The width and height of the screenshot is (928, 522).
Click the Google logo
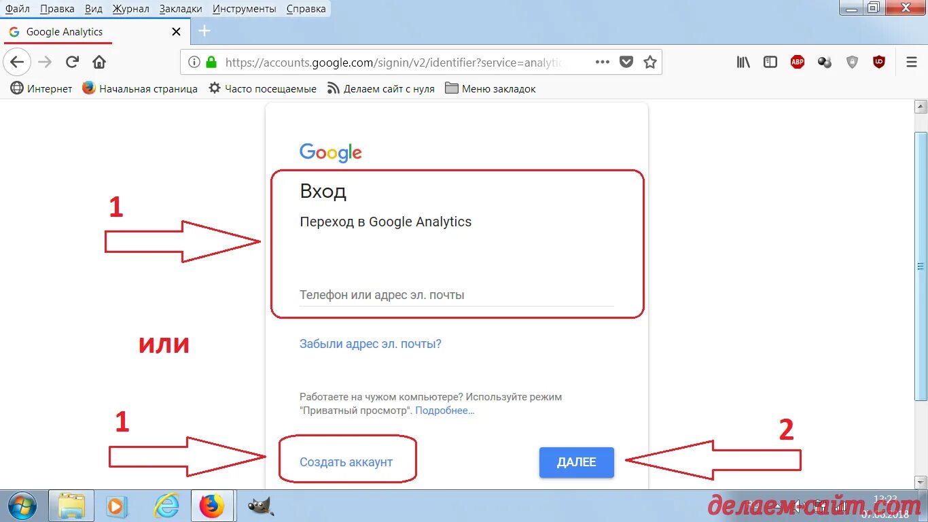pyautogui.click(x=331, y=152)
